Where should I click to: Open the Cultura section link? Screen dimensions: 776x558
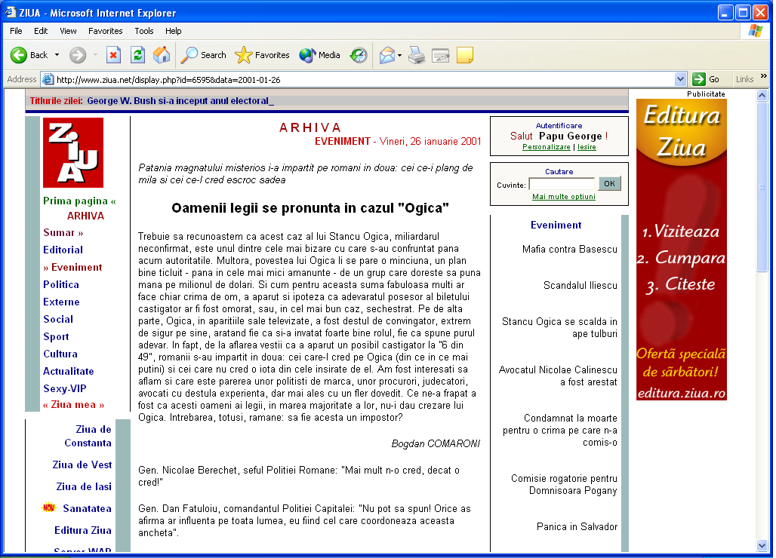pos(60,354)
